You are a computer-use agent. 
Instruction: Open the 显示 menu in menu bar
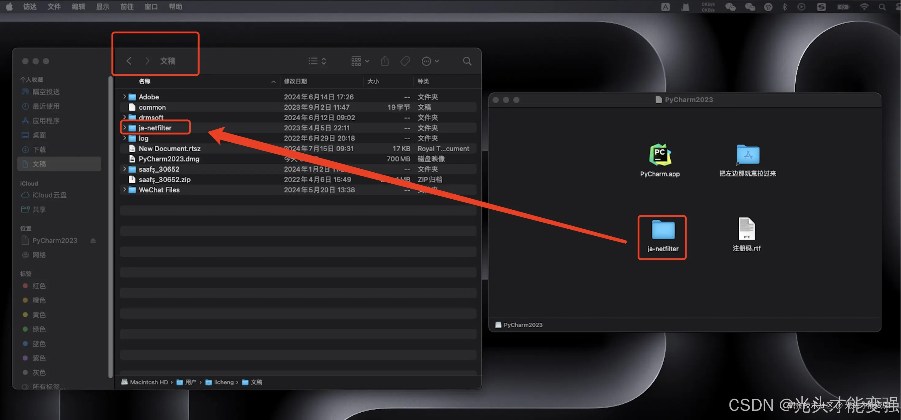(x=103, y=7)
